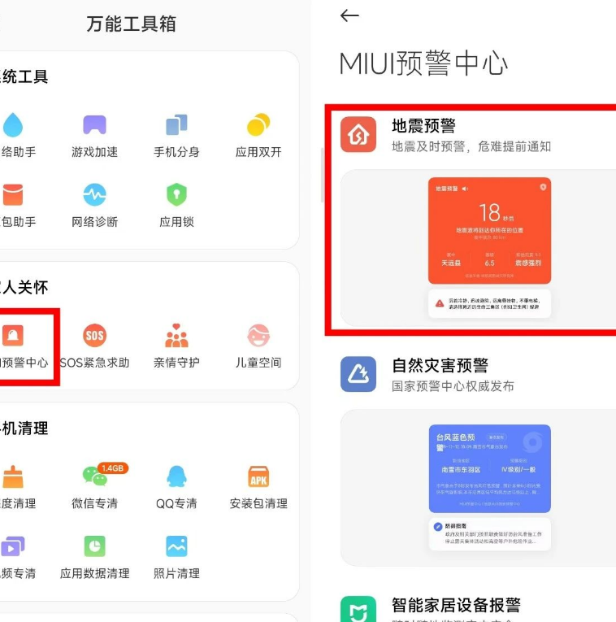The height and width of the screenshot is (622, 616).
Task: Open the SOS紧急求助 emergency icon
Action: coord(95,336)
